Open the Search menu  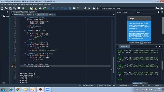click(9, 4)
